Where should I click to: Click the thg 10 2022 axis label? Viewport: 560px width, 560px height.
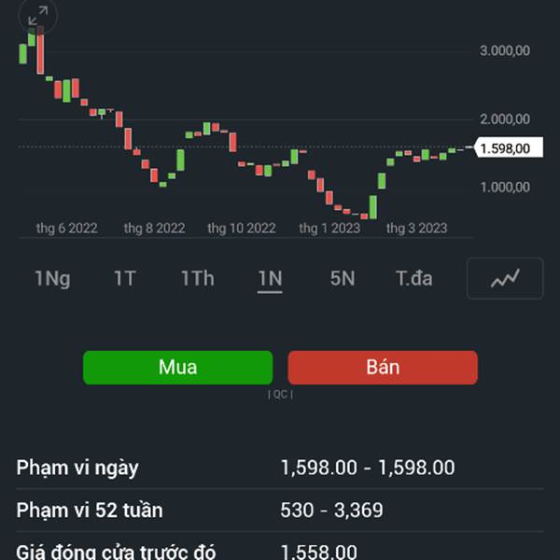(242, 228)
